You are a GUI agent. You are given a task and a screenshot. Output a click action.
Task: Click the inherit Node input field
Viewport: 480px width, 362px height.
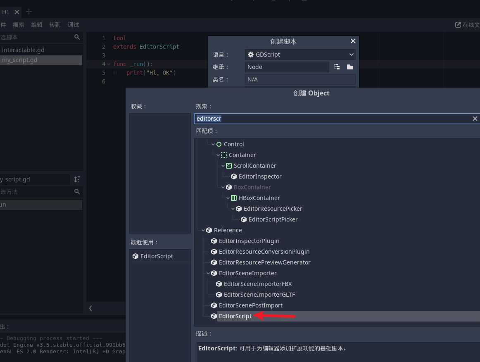[x=287, y=67]
